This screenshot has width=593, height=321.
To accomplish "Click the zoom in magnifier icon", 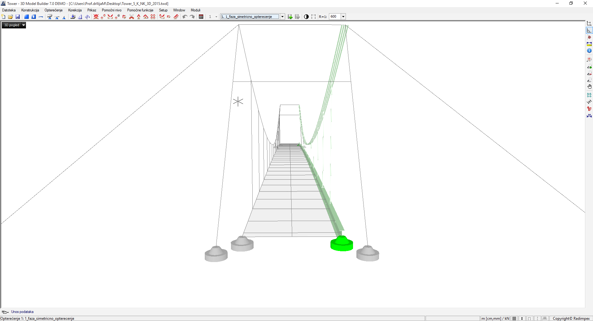I will pos(589,66).
